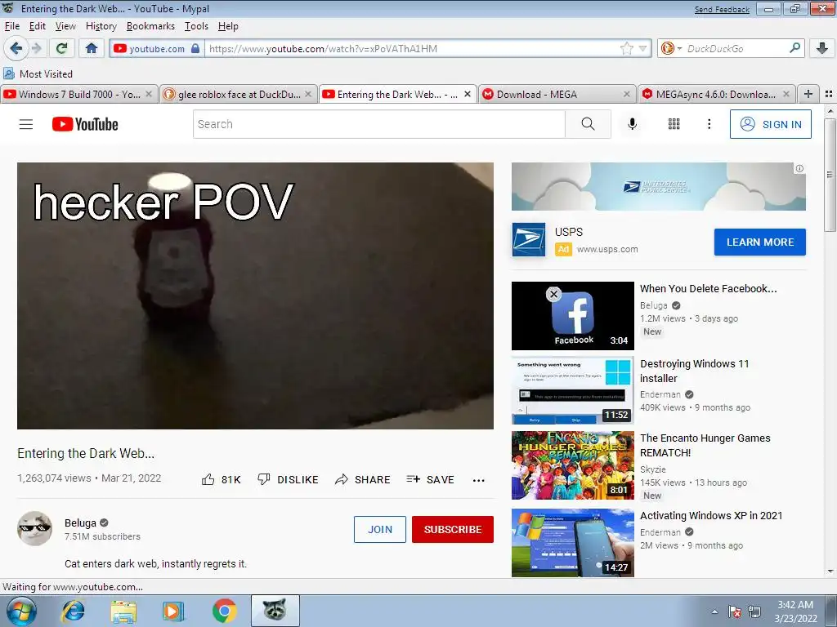Open the YouTube apps grid
Screen dimensions: 837x627
(674, 124)
